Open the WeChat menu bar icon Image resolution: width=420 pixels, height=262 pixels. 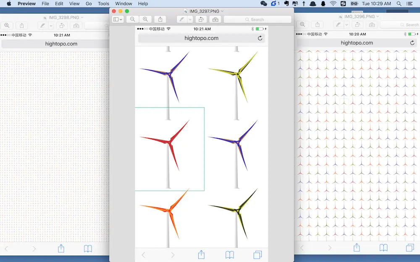[264, 3]
